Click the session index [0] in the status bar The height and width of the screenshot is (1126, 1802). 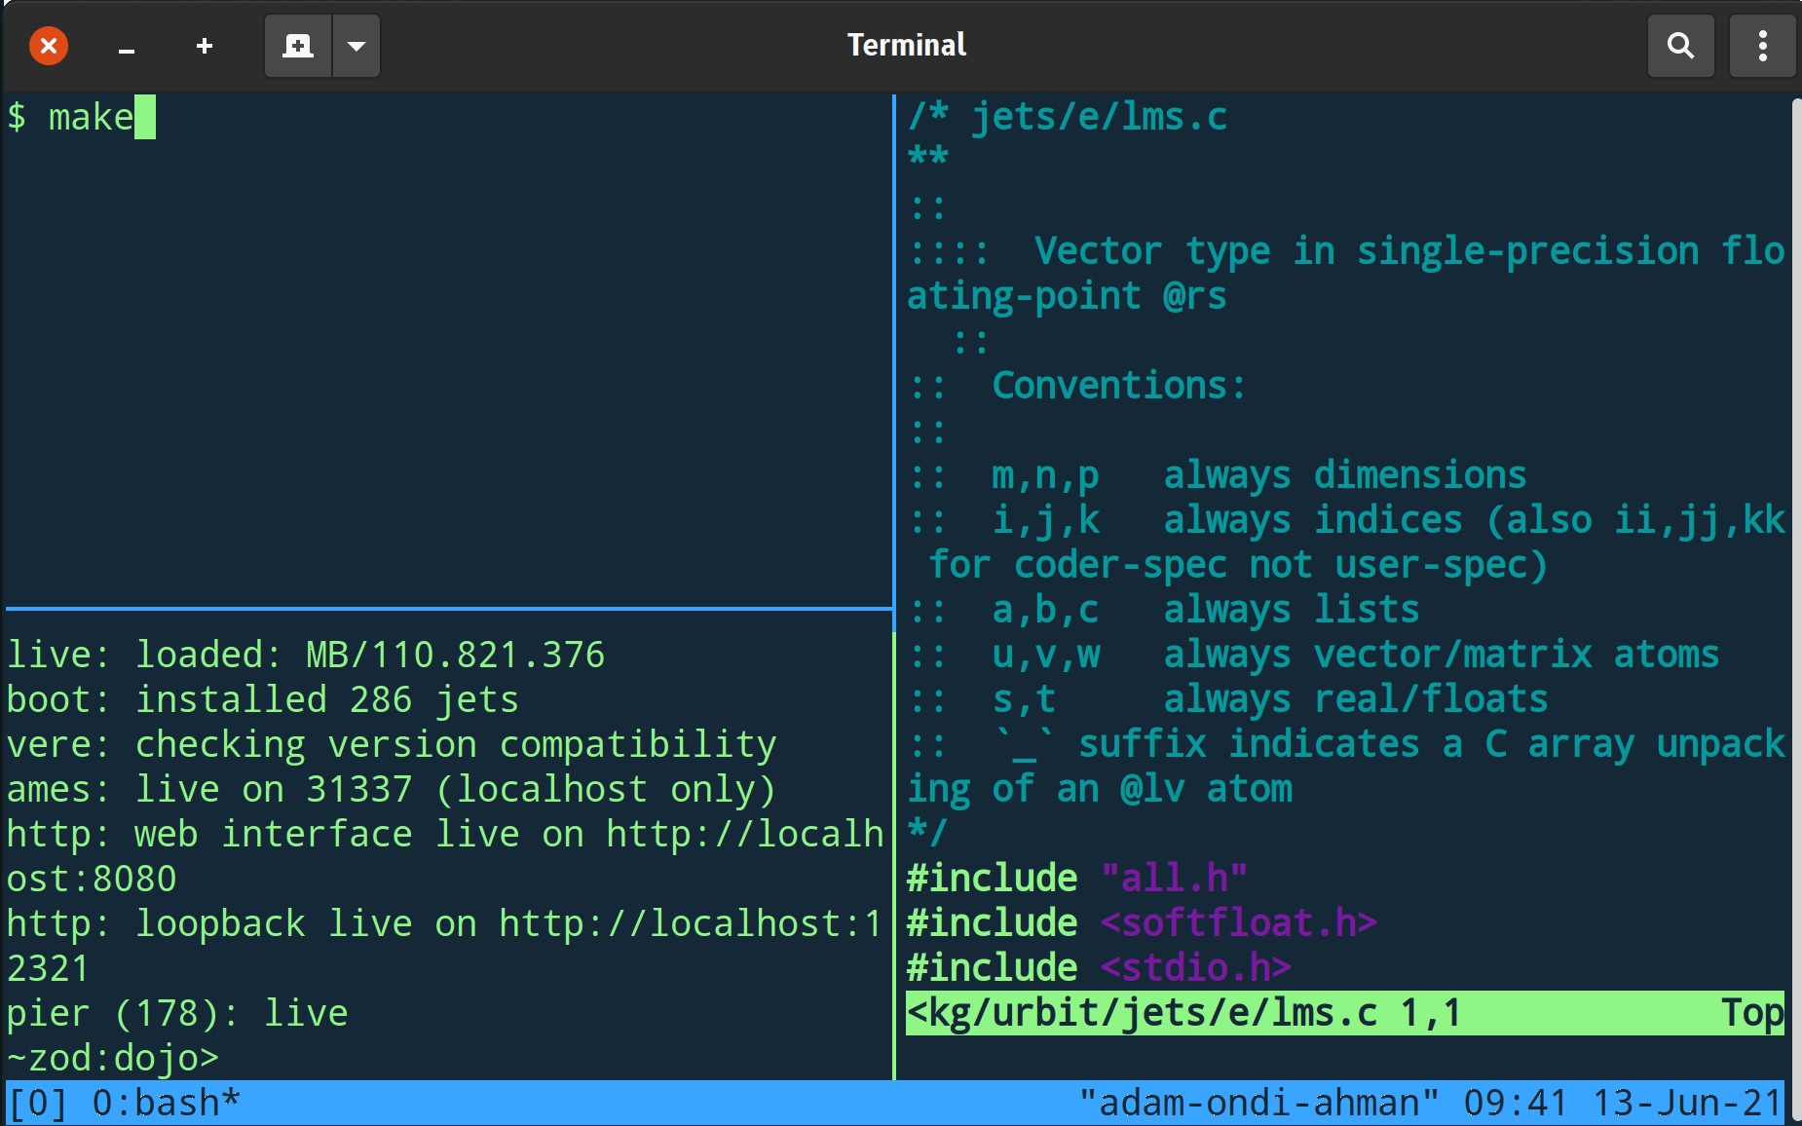pyautogui.click(x=37, y=1104)
